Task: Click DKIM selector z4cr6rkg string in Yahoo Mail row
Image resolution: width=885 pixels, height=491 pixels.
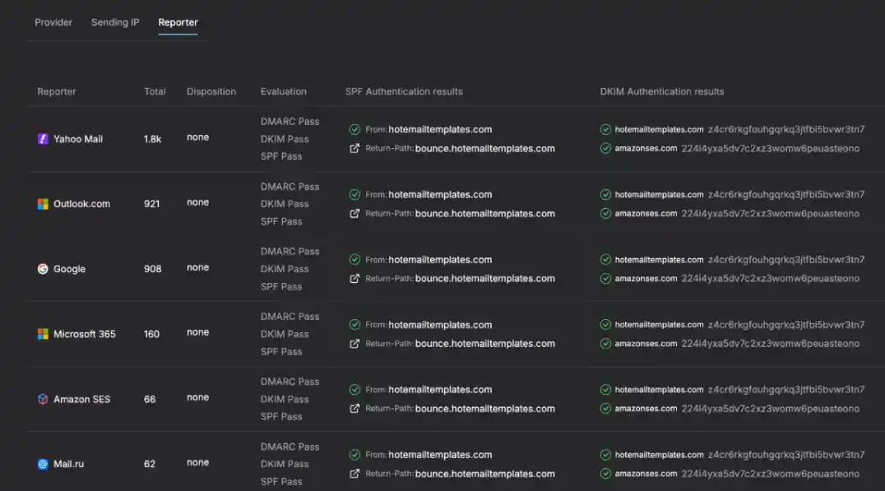Action: click(786, 129)
